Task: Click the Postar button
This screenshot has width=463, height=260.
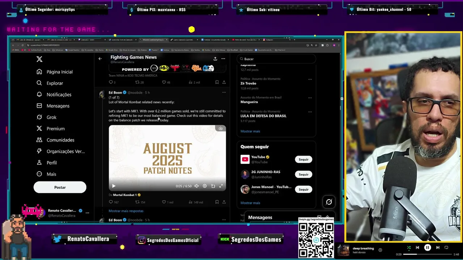Action: point(60,187)
